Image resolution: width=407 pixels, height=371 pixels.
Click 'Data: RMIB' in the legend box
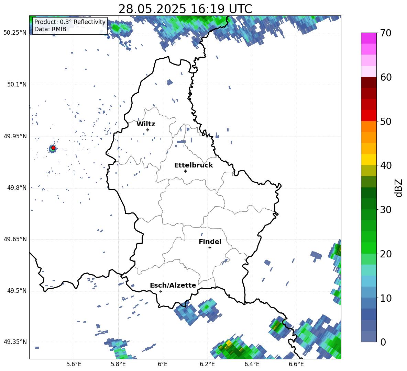coord(50,29)
